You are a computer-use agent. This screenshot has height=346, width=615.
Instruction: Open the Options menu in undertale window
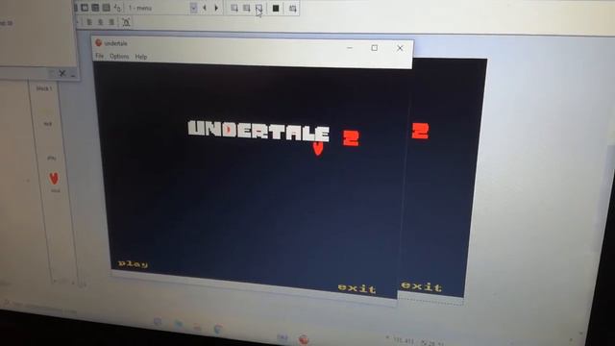pyautogui.click(x=119, y=57)
